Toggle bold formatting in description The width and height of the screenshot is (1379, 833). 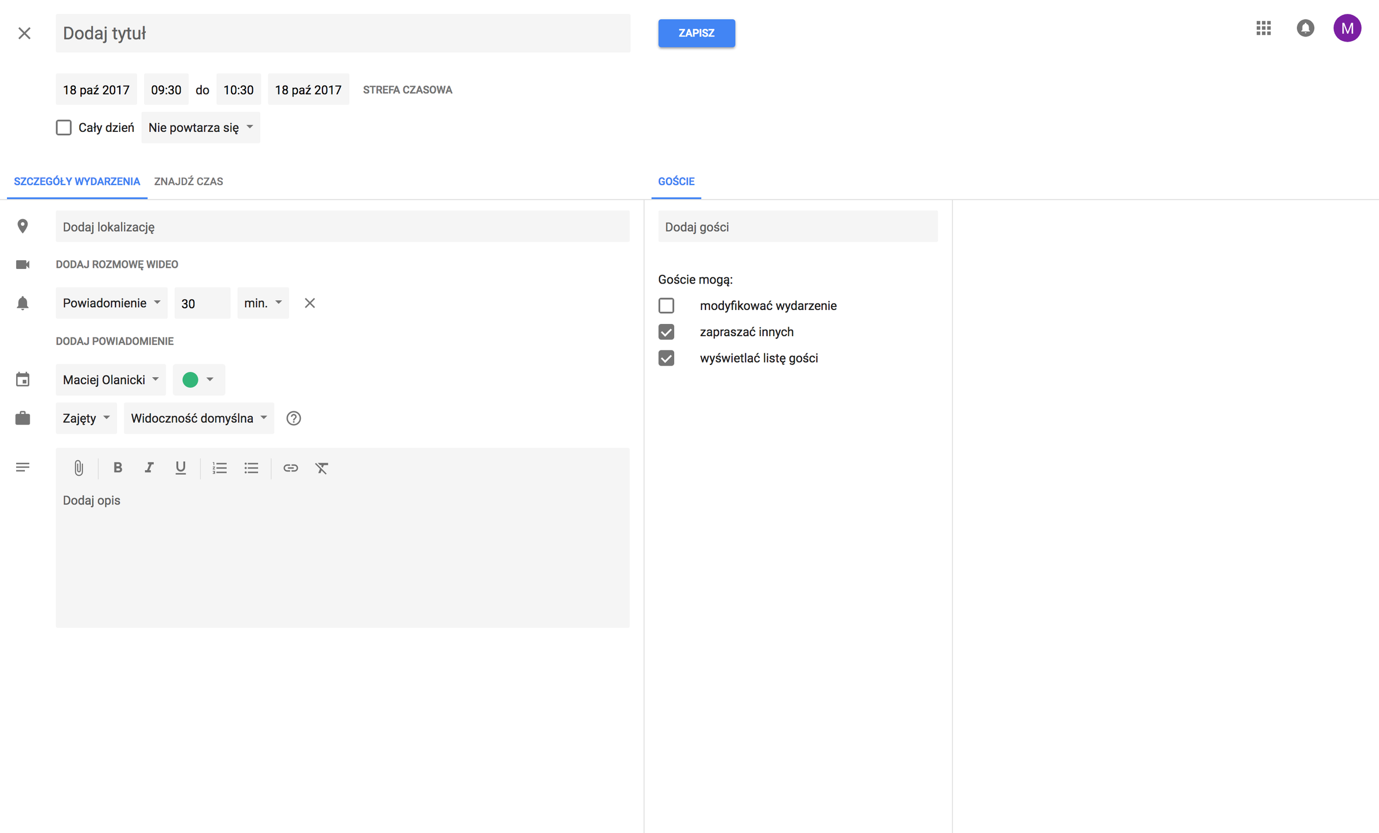pos(117,468)
